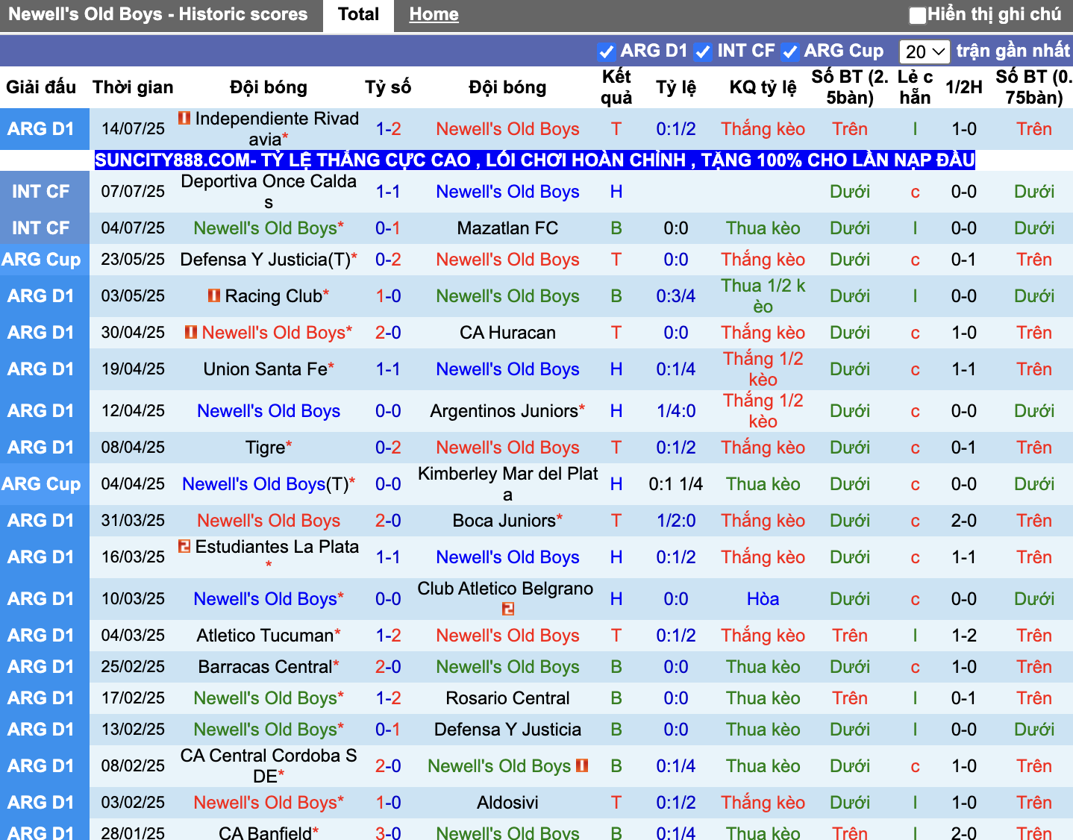Click red card icon after Newell's Old Boys 08/02/25
This screenshot has height=840, width=1073.
582,765
